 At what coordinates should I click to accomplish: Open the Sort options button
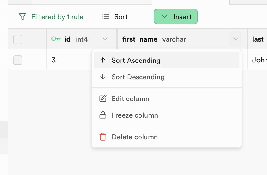tap(115, 17)
